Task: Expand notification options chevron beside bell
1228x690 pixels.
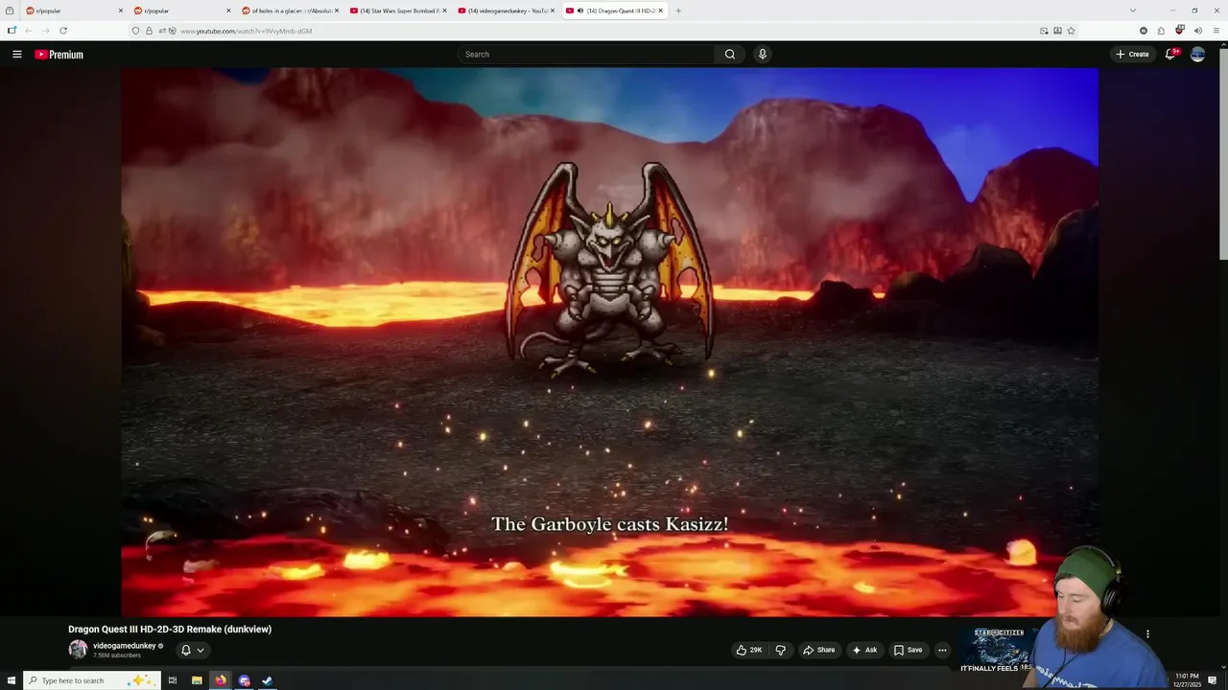Action: tap(201, 650)
